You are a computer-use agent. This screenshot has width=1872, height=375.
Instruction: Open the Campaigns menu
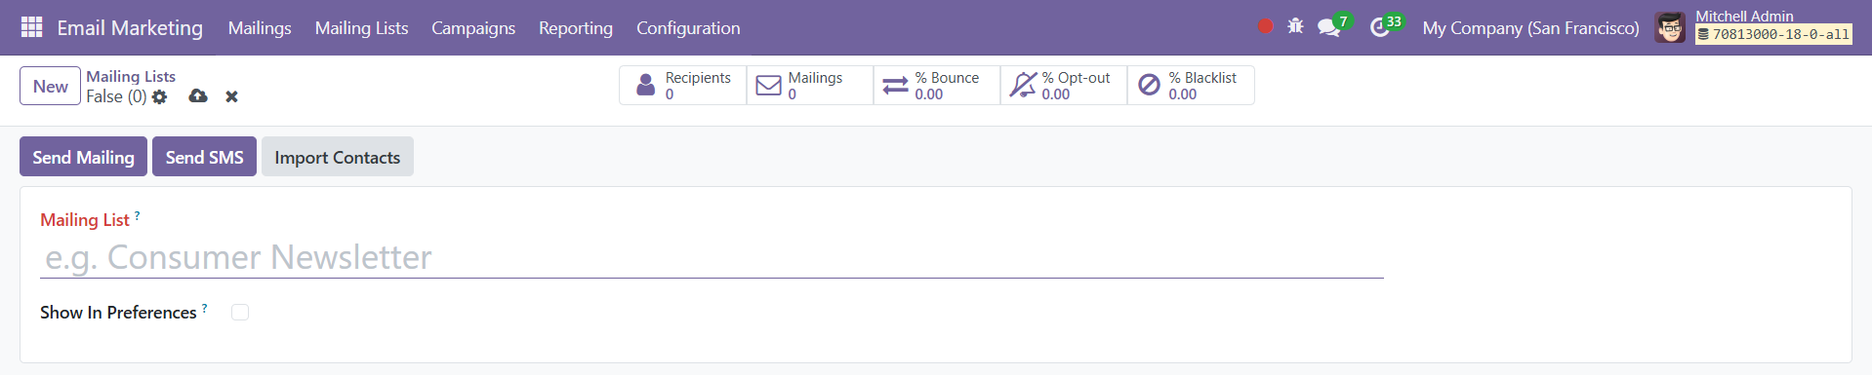click(x=473, y=28)
